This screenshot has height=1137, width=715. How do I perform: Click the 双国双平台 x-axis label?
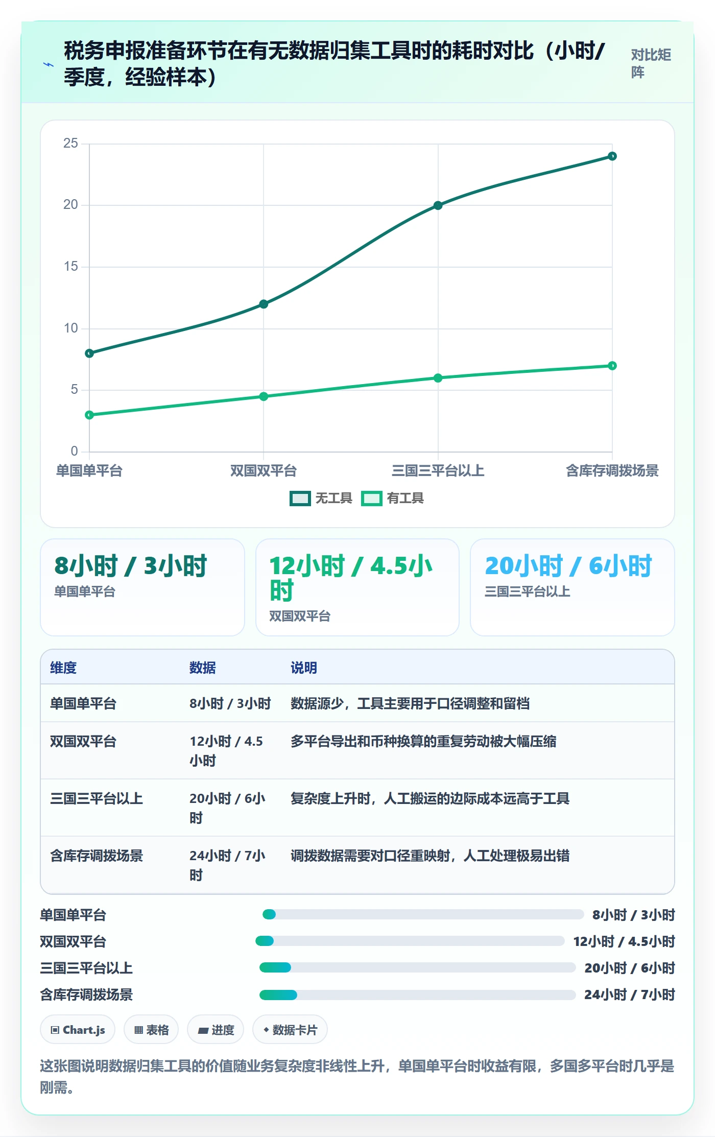264,470
